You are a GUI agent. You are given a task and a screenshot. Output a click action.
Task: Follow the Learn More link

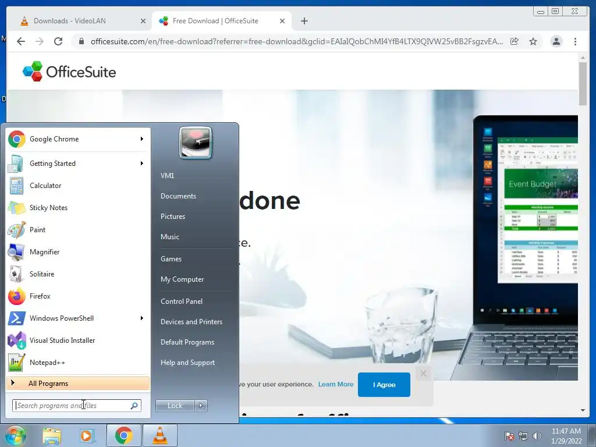coord(336,384)
